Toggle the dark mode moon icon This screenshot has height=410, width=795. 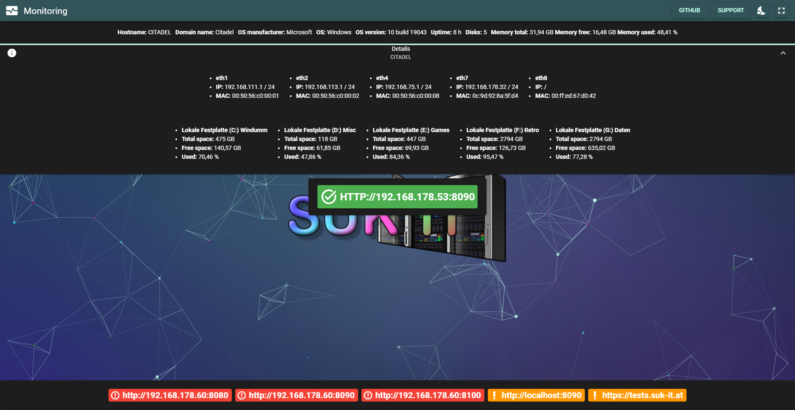tap(762, 11)
